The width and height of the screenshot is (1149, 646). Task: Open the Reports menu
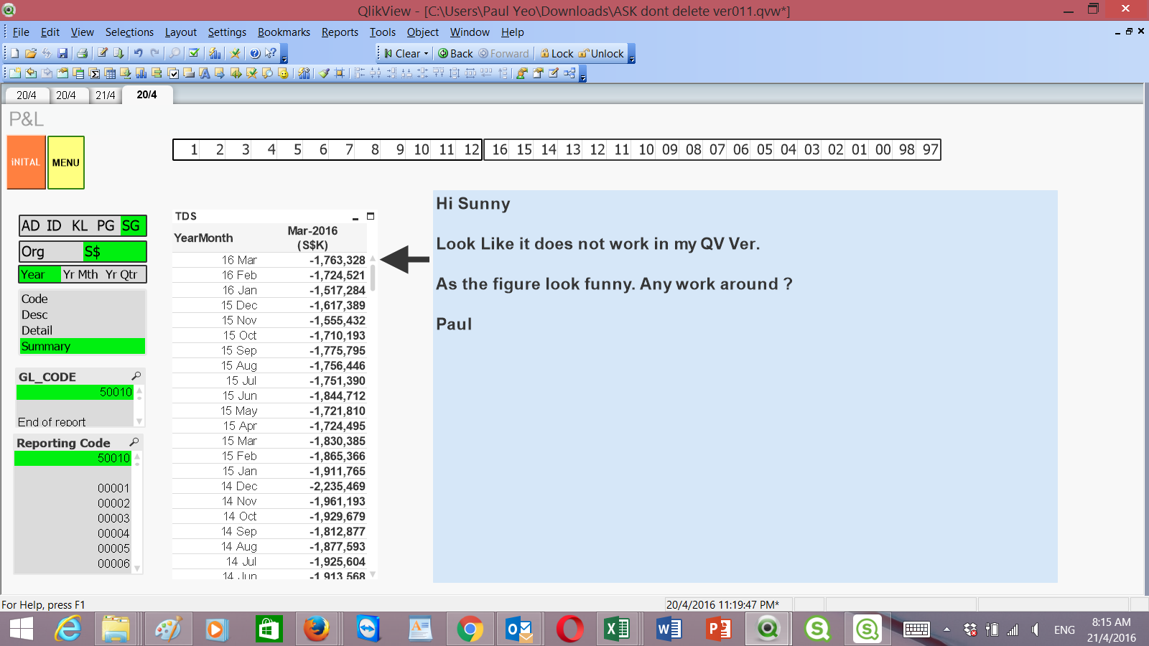340,32
